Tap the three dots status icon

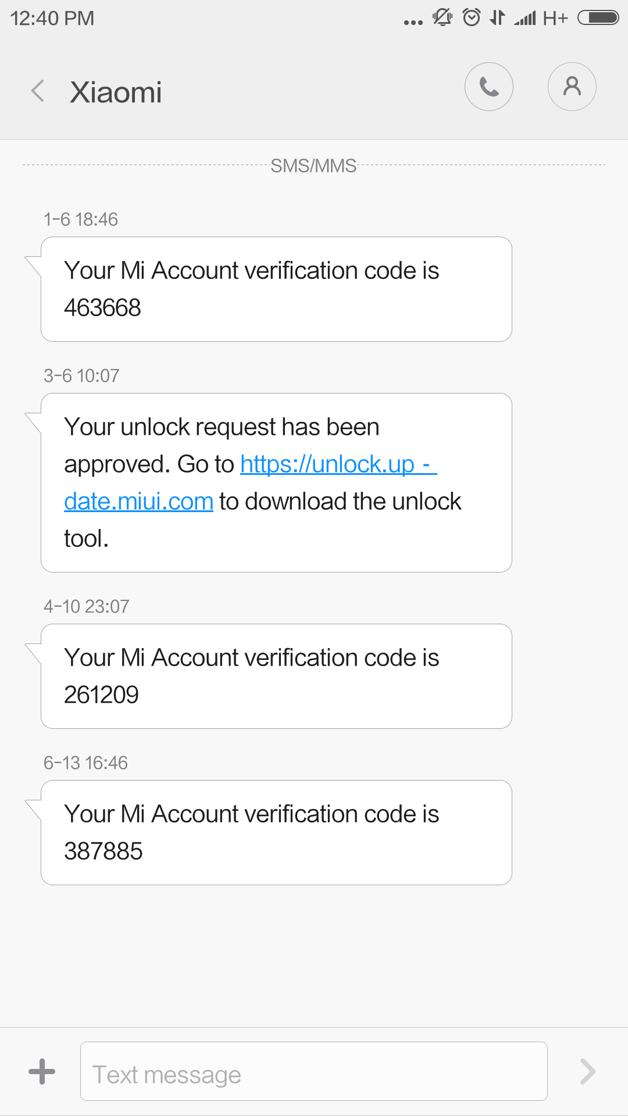pyautogui.click(x=413, y=23)
